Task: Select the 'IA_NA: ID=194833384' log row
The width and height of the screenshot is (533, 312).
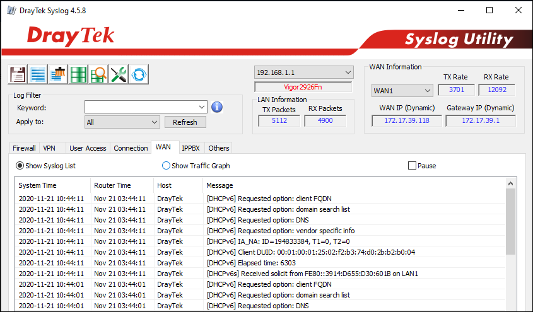Action: [x=260, y=241]
